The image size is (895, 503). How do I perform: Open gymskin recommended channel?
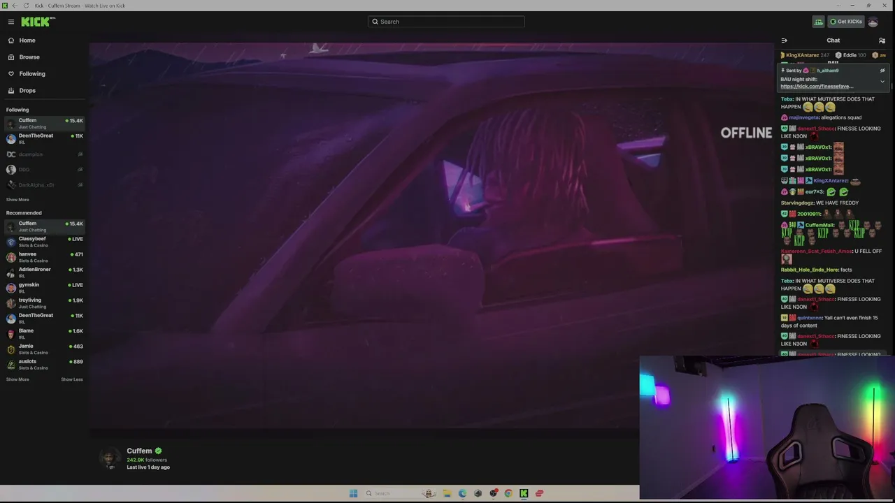click(45, 288)
